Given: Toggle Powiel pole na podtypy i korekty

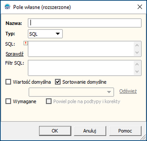Looking at the screenshot, I should point(49,101).
